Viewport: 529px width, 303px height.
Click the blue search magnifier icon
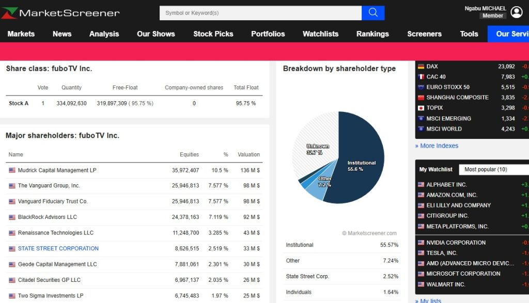click(x=373, y=12)
